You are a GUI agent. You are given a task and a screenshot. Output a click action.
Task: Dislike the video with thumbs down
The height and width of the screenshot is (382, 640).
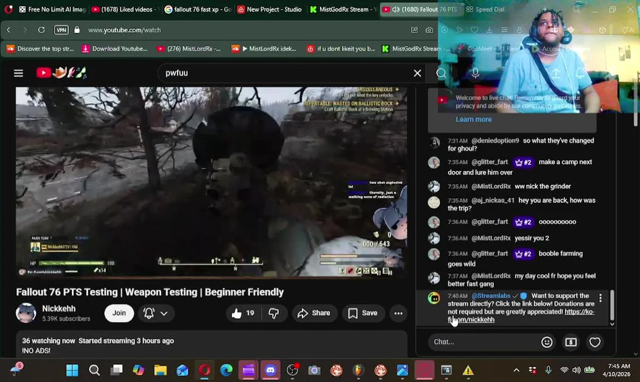(x=274, y=313)
